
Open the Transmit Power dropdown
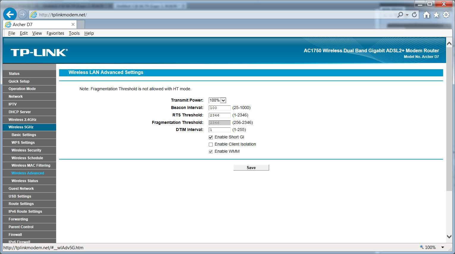point(217,100)
